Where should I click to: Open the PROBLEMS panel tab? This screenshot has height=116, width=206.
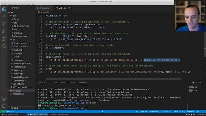point(43,83)
